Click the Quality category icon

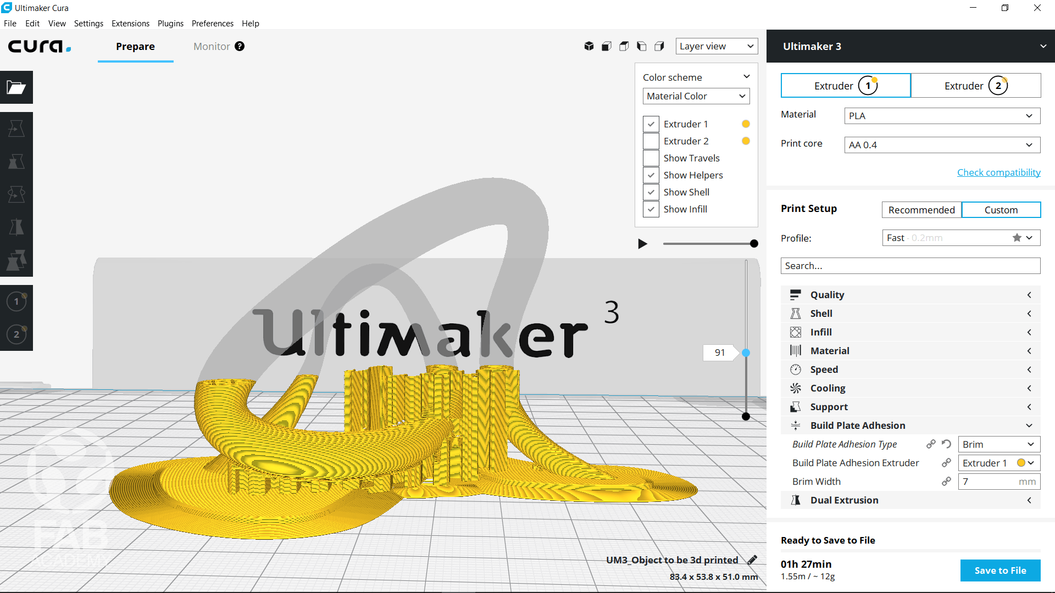[x=796, y=295]
